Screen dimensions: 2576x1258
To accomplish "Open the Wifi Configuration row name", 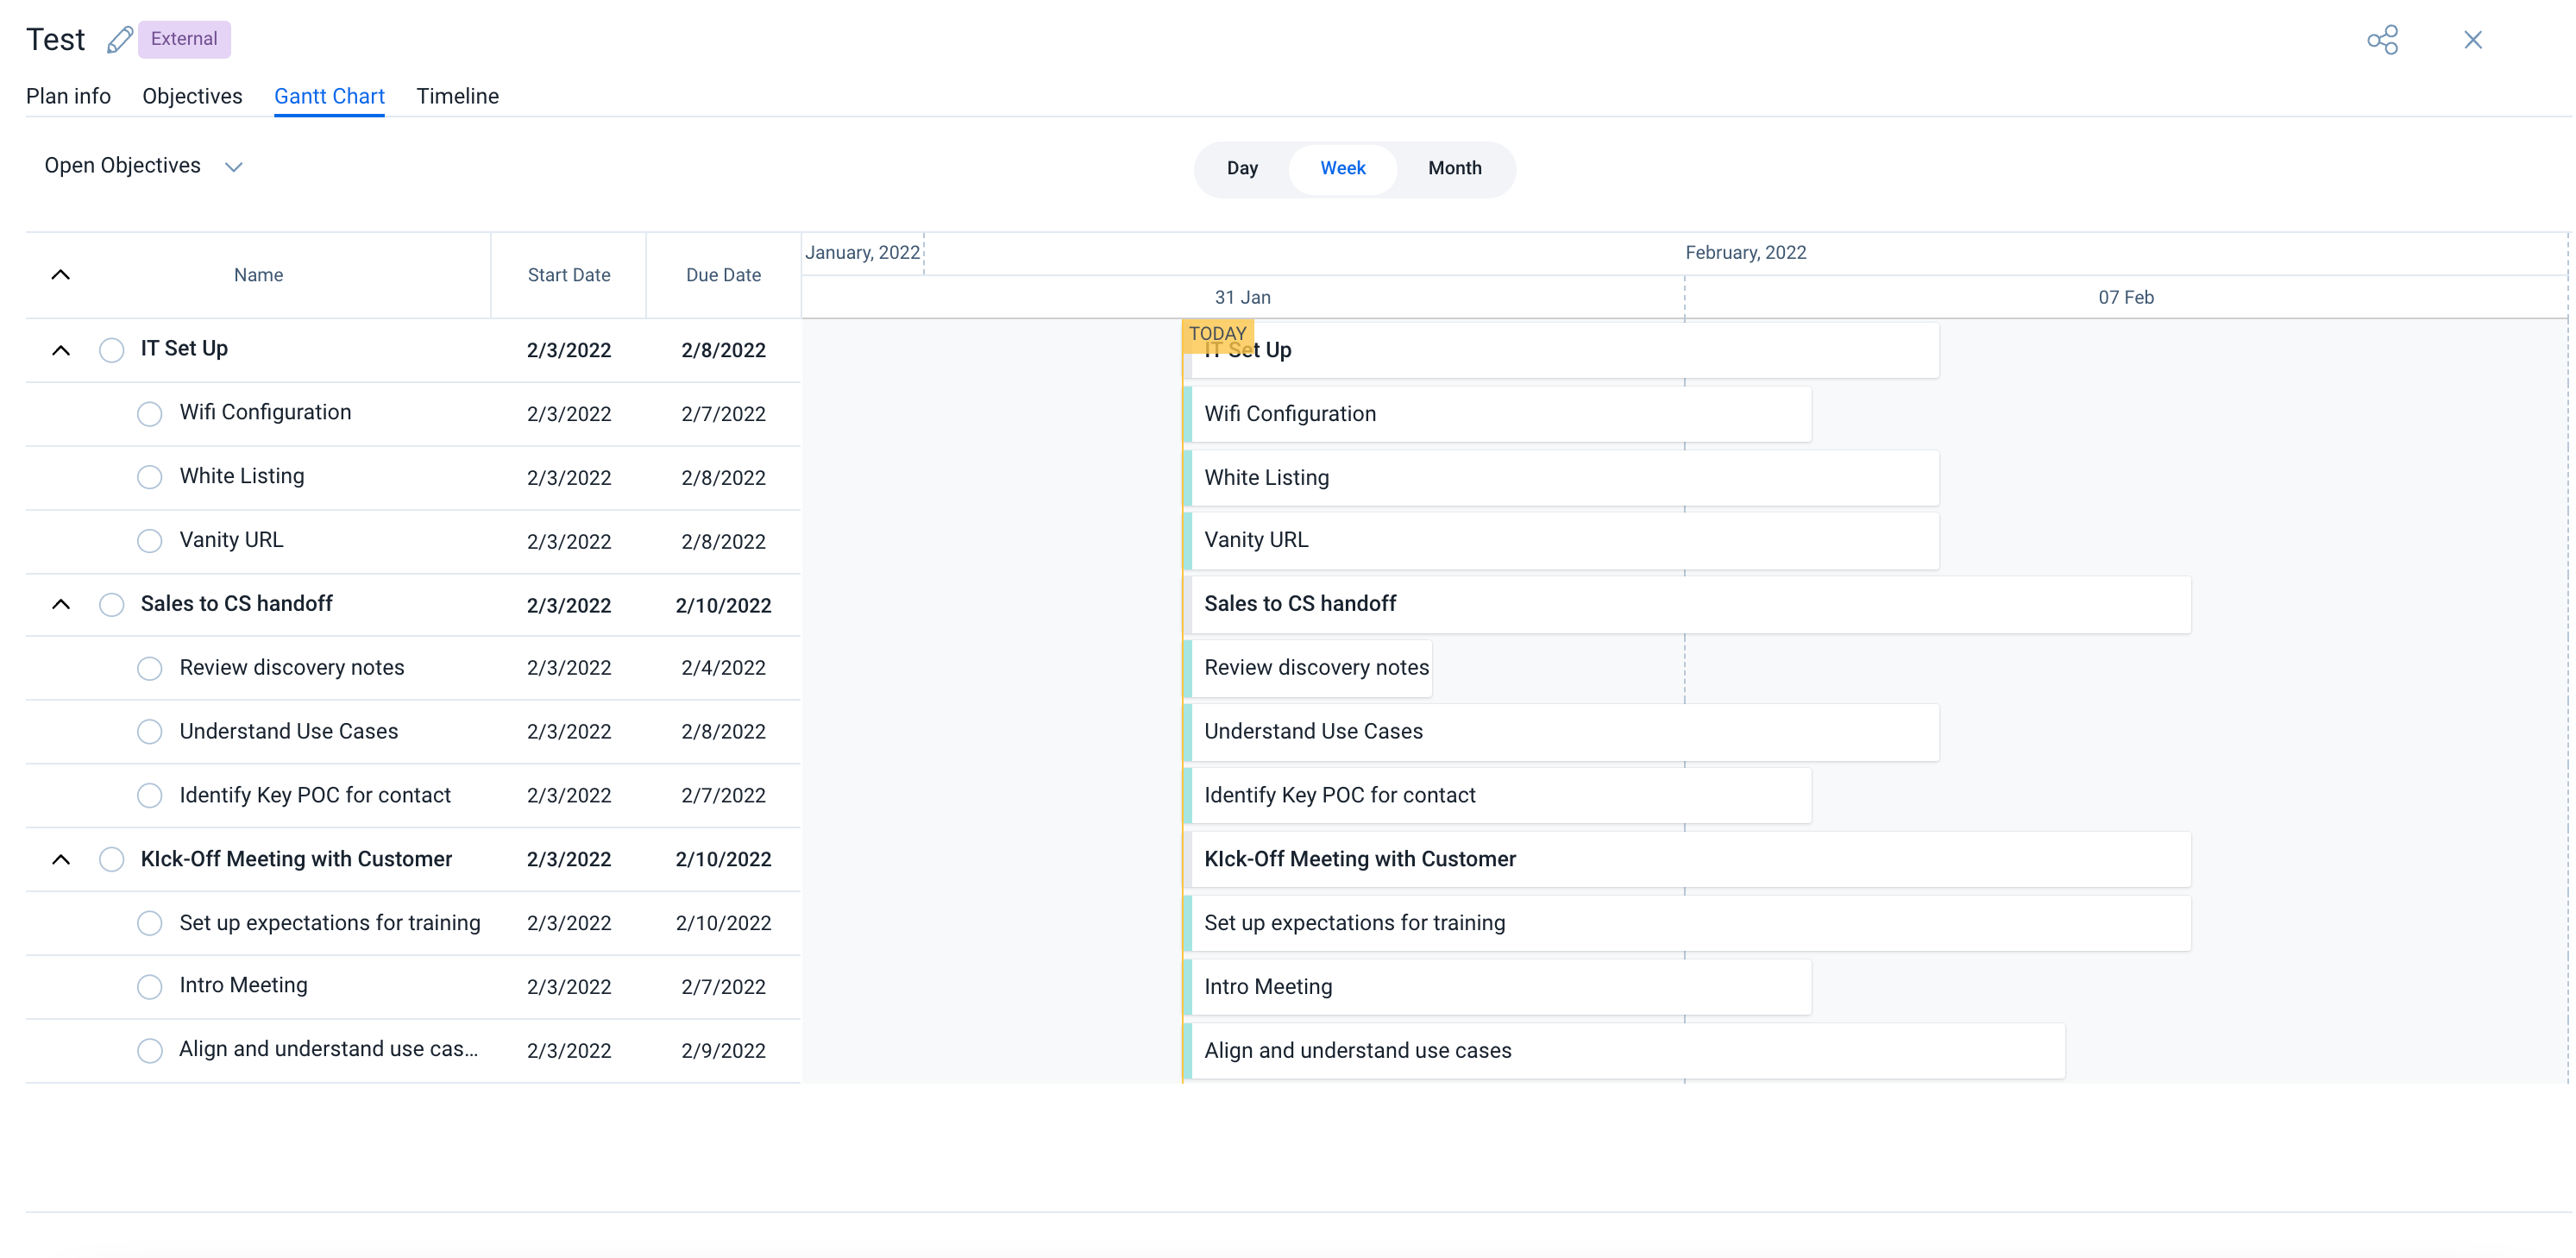I will (265, 412).
